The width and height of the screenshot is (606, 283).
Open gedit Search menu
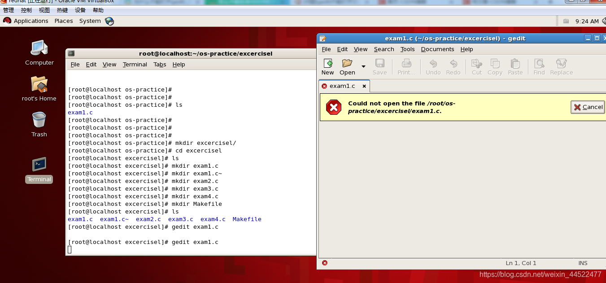[x=384, y=49]
